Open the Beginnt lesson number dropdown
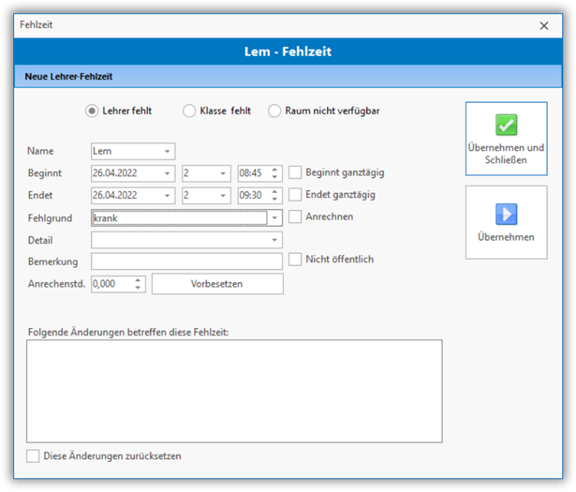576x492 pixels. click(223, 173)
